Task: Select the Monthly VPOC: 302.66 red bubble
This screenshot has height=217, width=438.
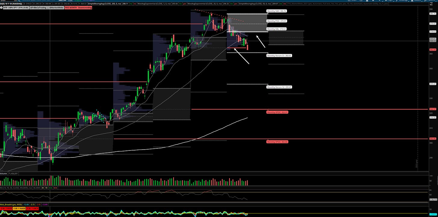Action: pos(277,141)
